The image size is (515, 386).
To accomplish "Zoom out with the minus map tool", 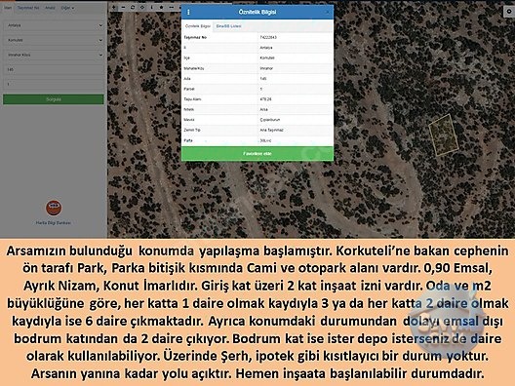I will pyautogui.click(x=123, y=7).
